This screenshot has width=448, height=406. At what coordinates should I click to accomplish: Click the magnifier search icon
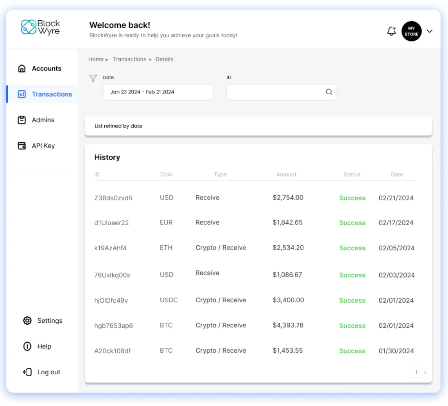(x=329, y=92)
